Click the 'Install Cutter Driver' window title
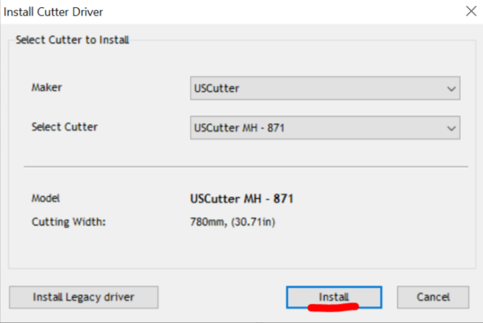The height and width of the screenshot is (323, 483). (x=53, y=12)
